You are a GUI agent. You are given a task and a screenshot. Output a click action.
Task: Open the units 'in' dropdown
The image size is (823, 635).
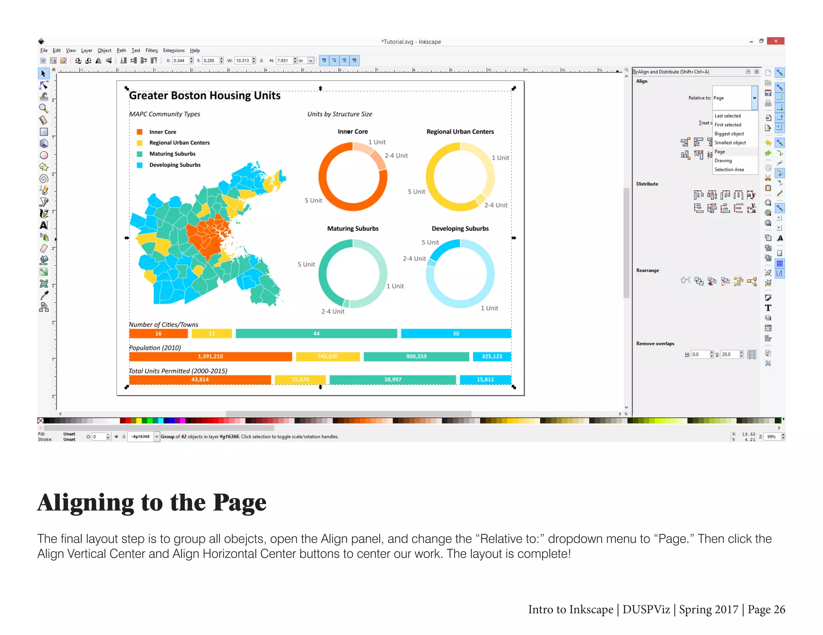point(311,61)
